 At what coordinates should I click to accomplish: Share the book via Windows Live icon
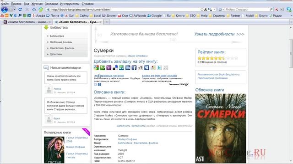153,68
